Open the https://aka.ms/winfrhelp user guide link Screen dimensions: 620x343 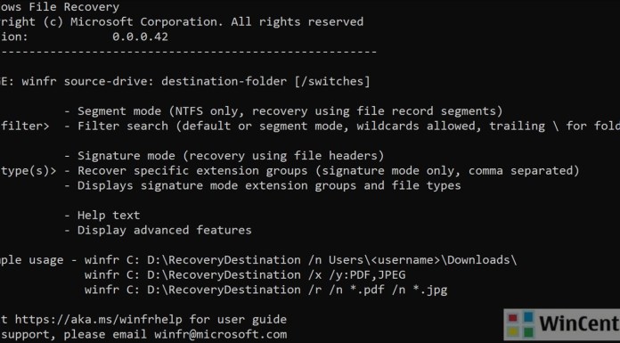(99, 319)
